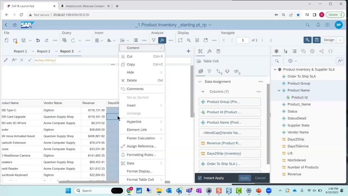The height and width of the screenshot is (196, 348).
Task: Open notifications bell icon
Action: click(318, 25)
